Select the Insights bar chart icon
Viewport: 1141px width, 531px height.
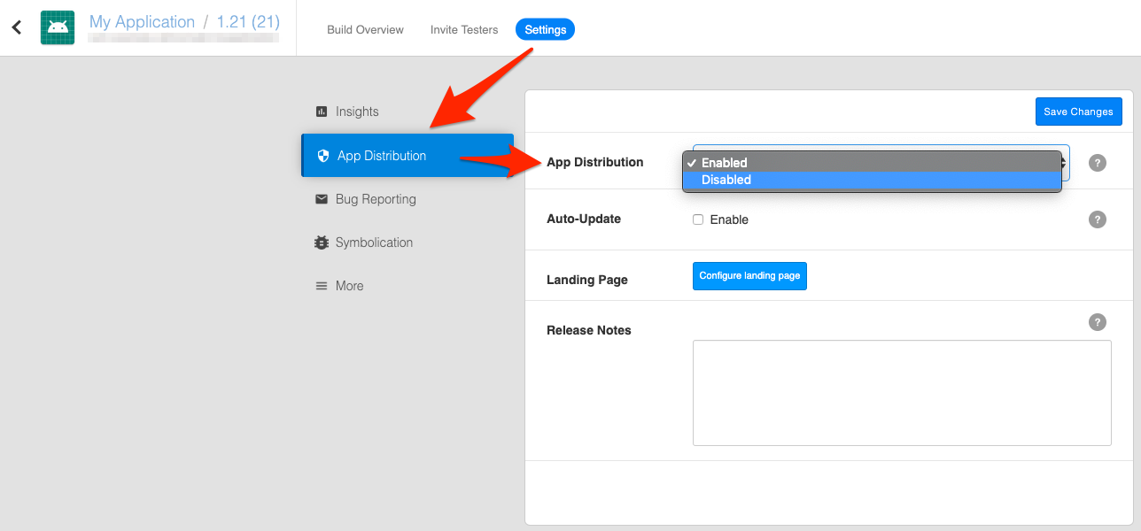[x=320, y=111]
